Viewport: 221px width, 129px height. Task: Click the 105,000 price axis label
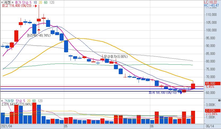tap(211, 22)
